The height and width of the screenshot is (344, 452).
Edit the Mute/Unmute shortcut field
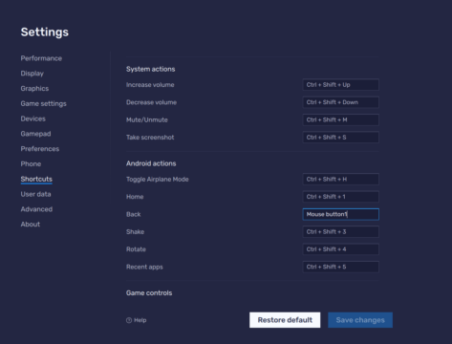pos(340,119)
